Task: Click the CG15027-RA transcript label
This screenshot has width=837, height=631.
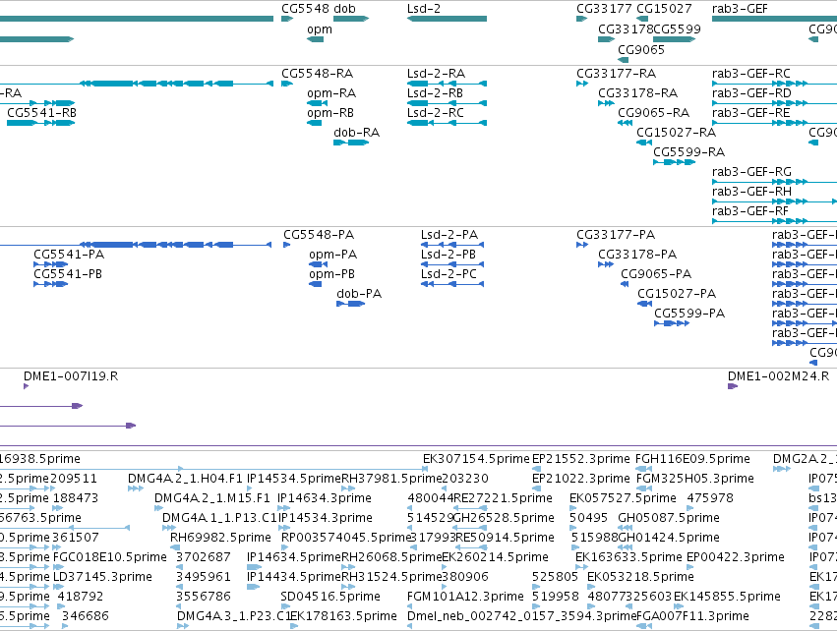Action: click(677, 133)
